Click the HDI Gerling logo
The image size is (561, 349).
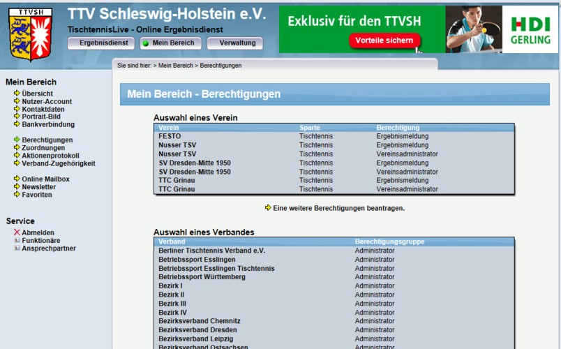tap(530, 30)
